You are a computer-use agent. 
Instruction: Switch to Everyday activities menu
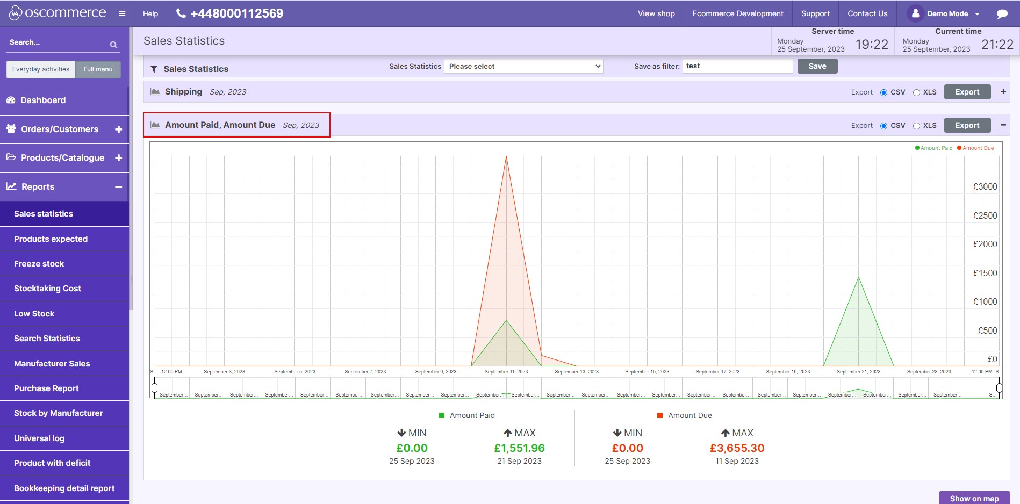[41, 69]
